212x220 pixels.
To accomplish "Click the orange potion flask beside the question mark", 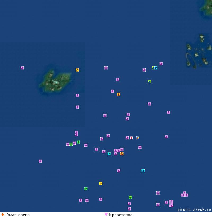I will [x=122, y=154].
